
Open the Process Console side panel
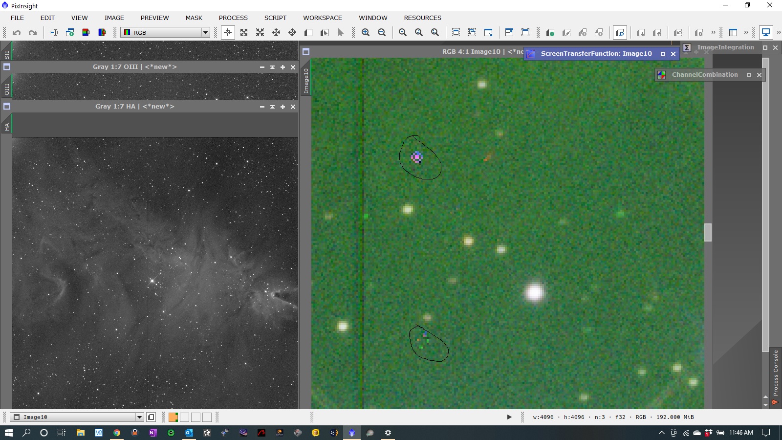point(775,377)
